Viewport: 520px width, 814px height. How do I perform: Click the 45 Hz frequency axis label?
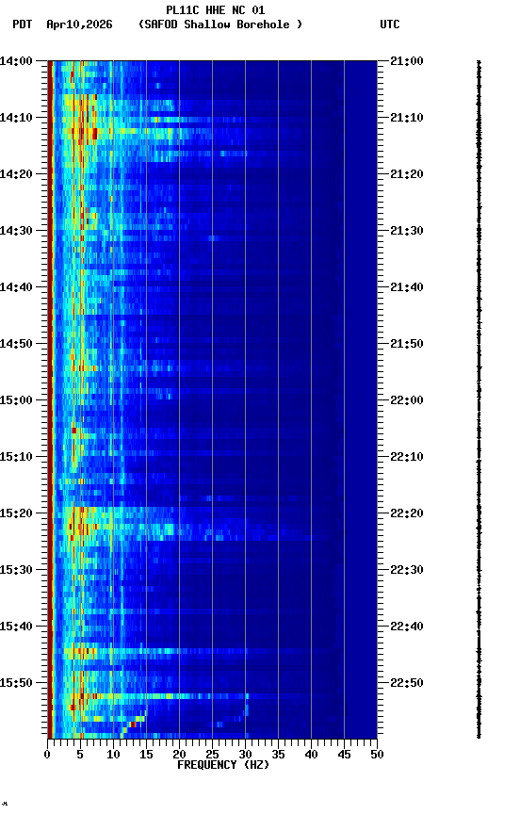344,755
